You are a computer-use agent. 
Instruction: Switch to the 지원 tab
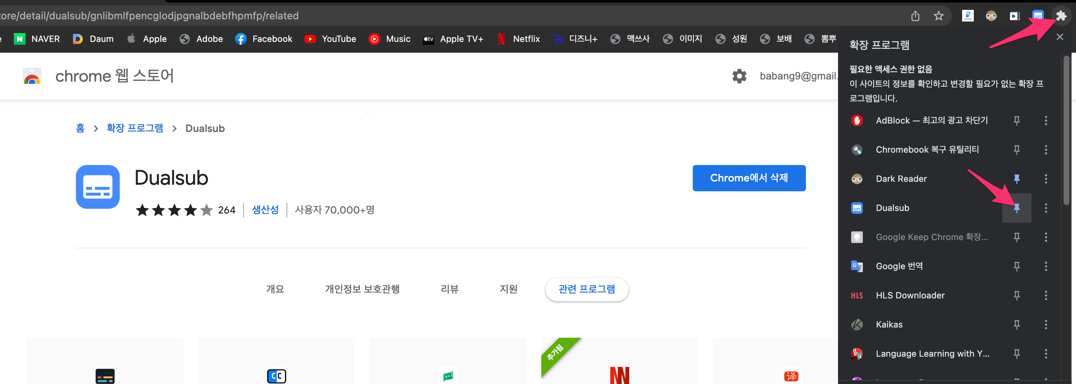tap(508, 289)
